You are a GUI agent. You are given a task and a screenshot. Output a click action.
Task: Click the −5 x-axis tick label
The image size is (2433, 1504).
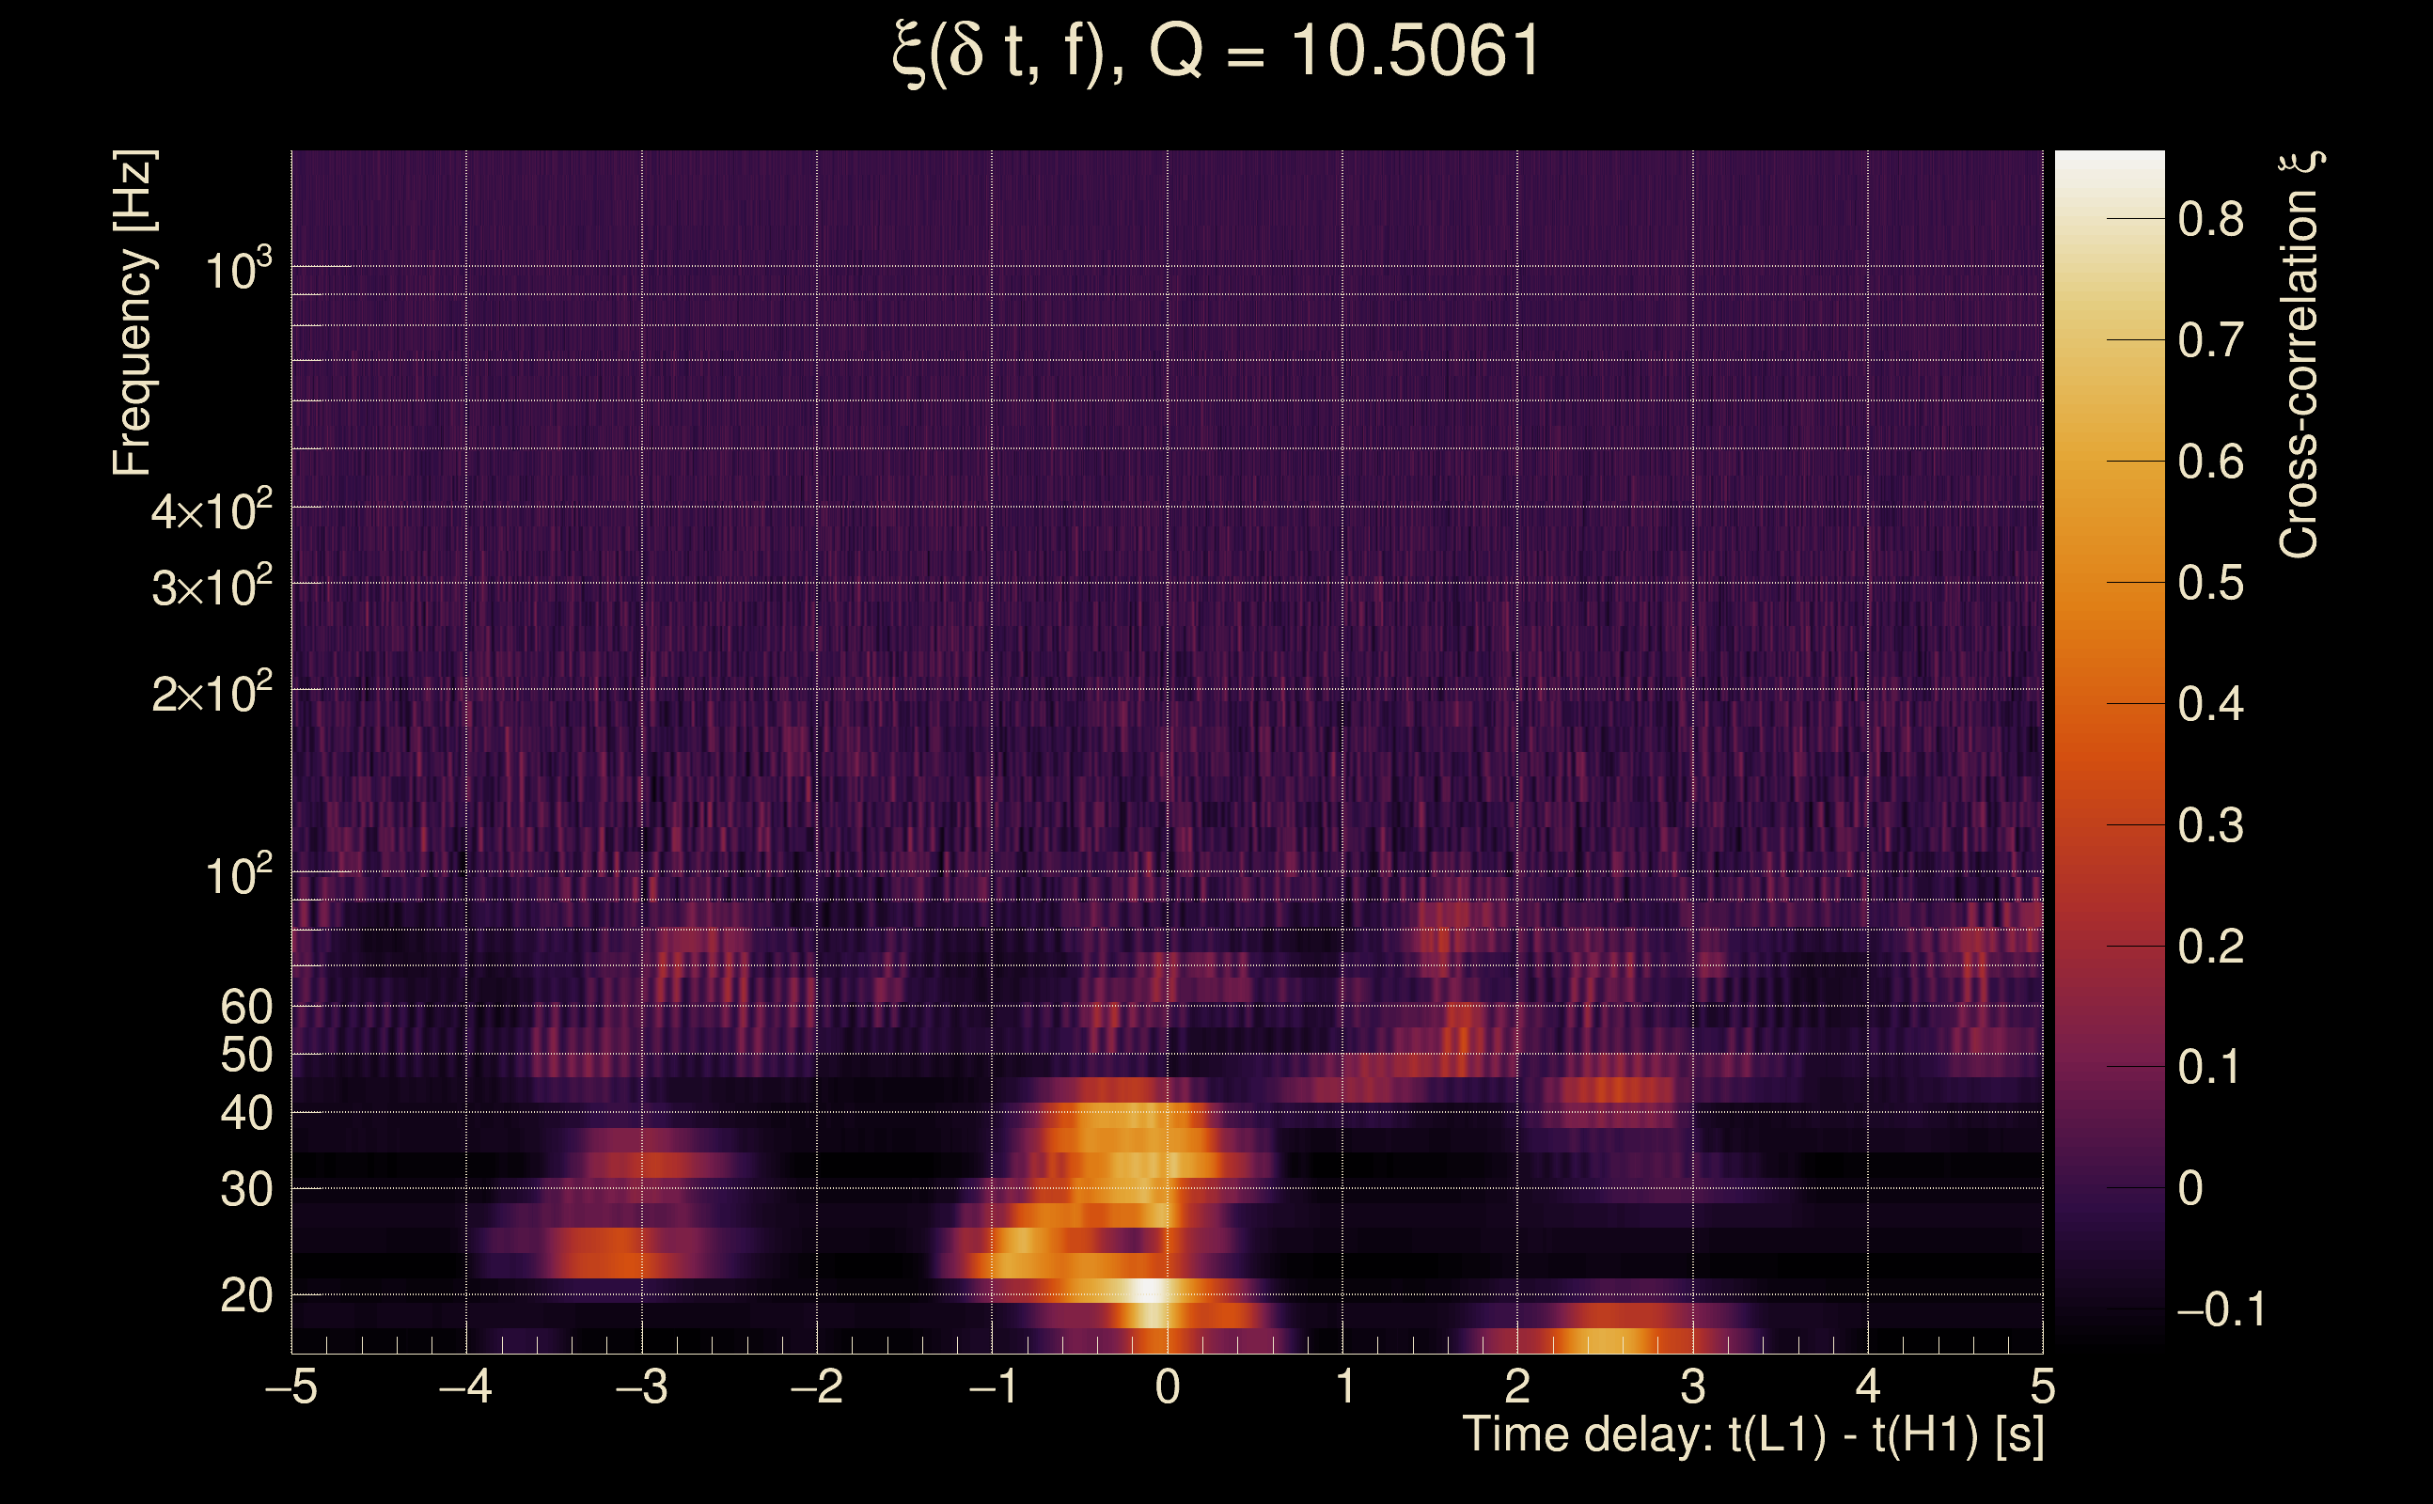290,1386
